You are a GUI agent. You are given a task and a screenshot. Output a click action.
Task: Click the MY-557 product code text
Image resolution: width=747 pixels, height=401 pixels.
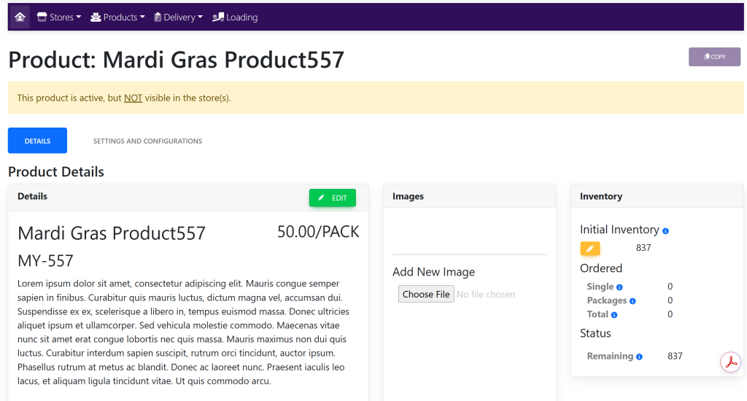click(x=45, y=260)
